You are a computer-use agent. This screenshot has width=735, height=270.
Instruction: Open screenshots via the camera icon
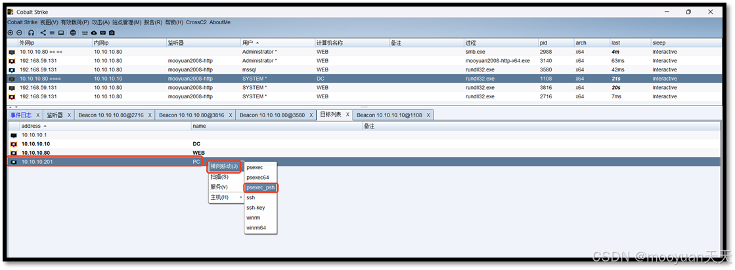click(112, 33)
